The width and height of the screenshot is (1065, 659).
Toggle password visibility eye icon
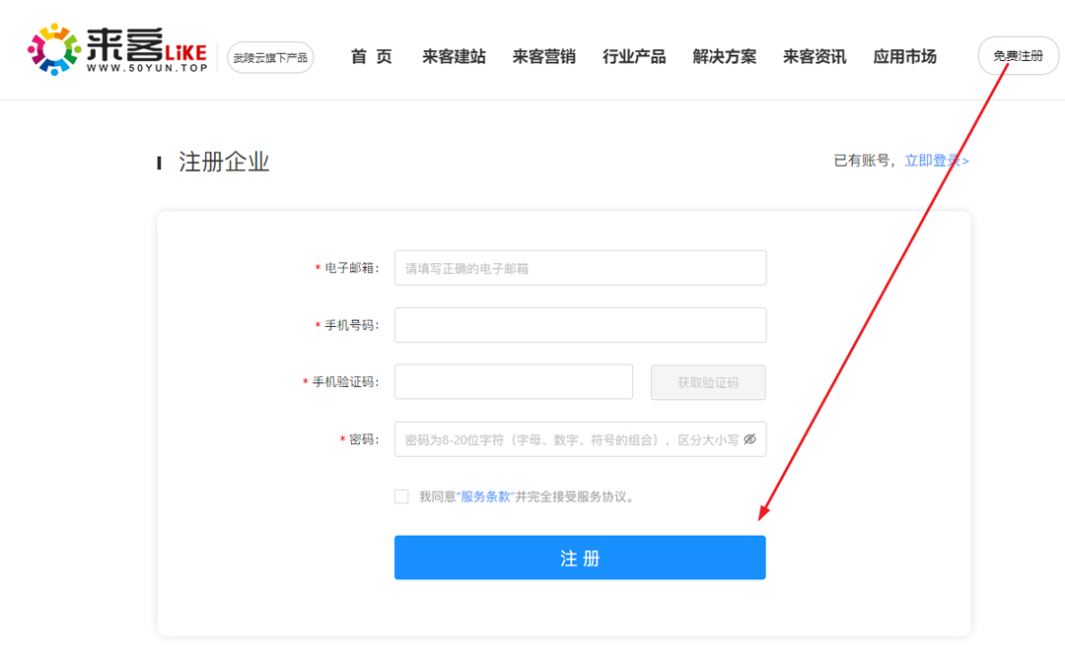pyautogui.click(x=749, y=439)
